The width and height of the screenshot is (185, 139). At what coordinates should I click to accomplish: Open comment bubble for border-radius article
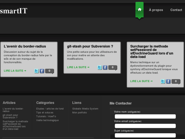click(49, 71)
